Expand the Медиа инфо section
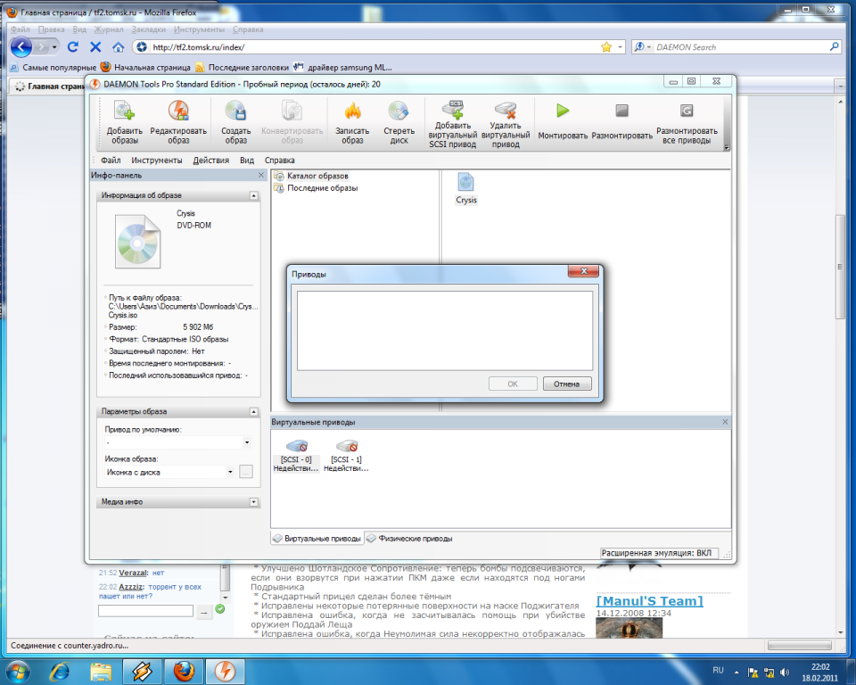 [254, 502]
